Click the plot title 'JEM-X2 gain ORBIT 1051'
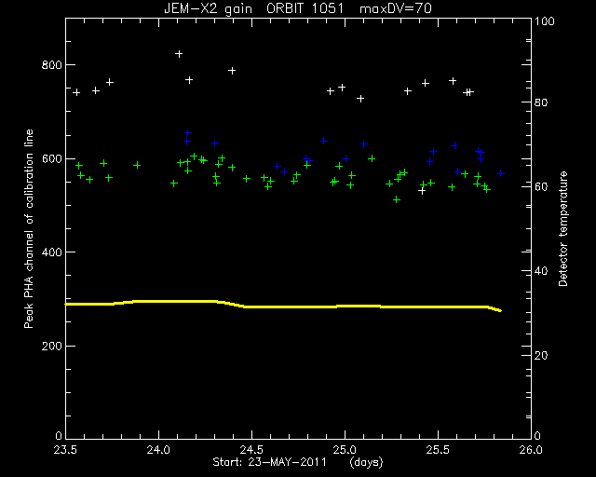 253,8
